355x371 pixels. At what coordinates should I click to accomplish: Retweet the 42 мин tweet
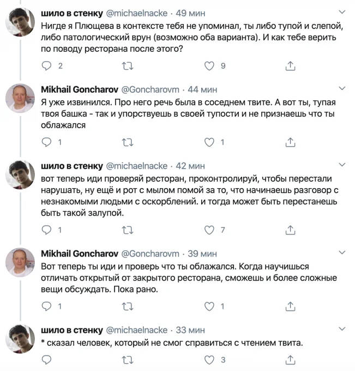128,230
